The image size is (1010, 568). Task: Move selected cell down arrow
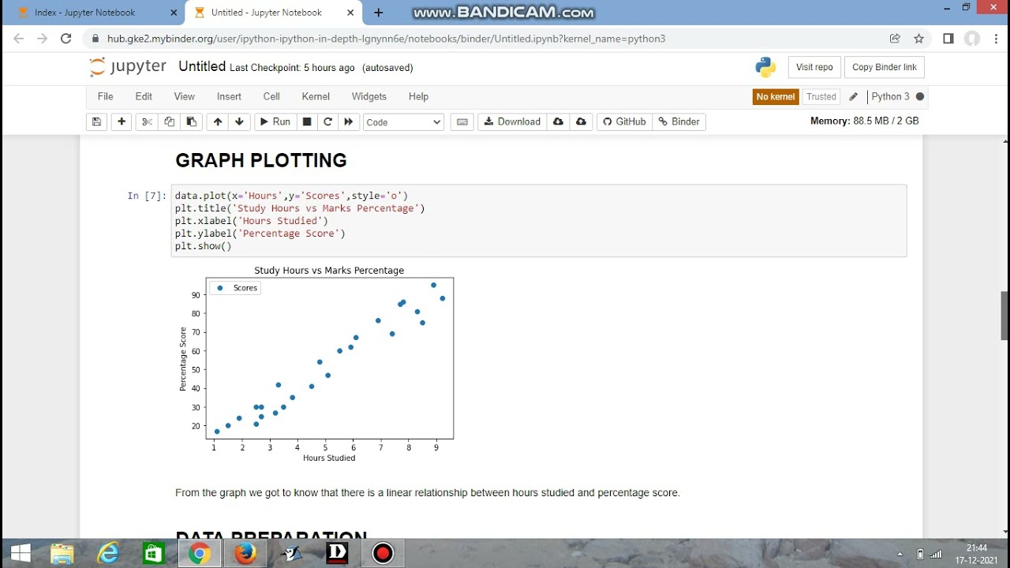[x=240, y=121]
